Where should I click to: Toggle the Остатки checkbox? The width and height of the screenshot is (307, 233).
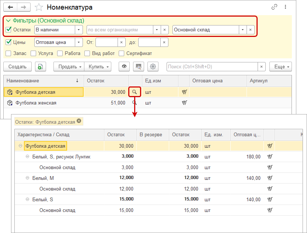(x=8, y=30)
